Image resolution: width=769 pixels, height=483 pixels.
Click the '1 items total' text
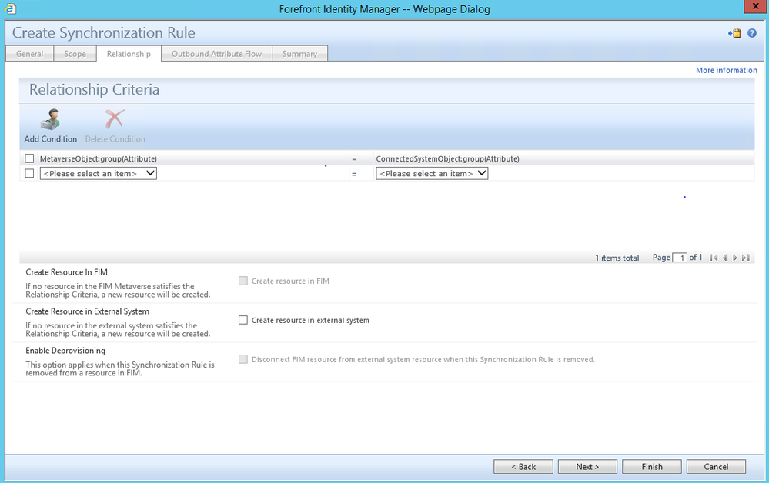click(x=617, y=258)
